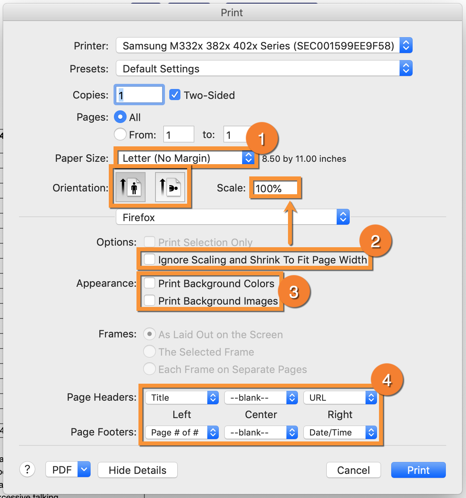Click the help question mark button

click(x=27, y=470)
